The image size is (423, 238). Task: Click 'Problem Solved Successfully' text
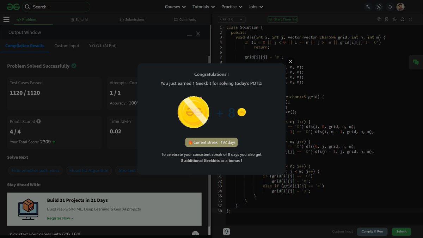tap(38, 66)
